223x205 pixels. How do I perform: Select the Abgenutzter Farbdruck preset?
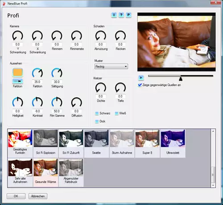tap(71, 172)
